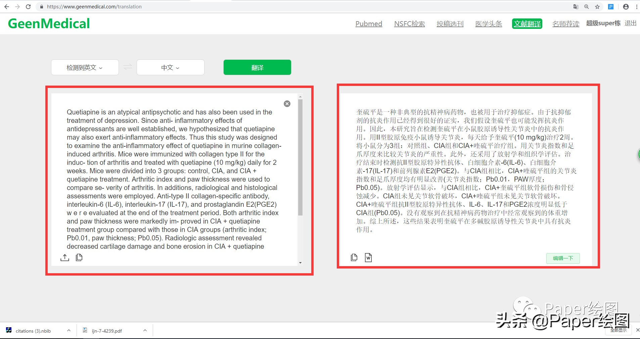
Task: Open the blue P browser extension
Action: (610, 6)
